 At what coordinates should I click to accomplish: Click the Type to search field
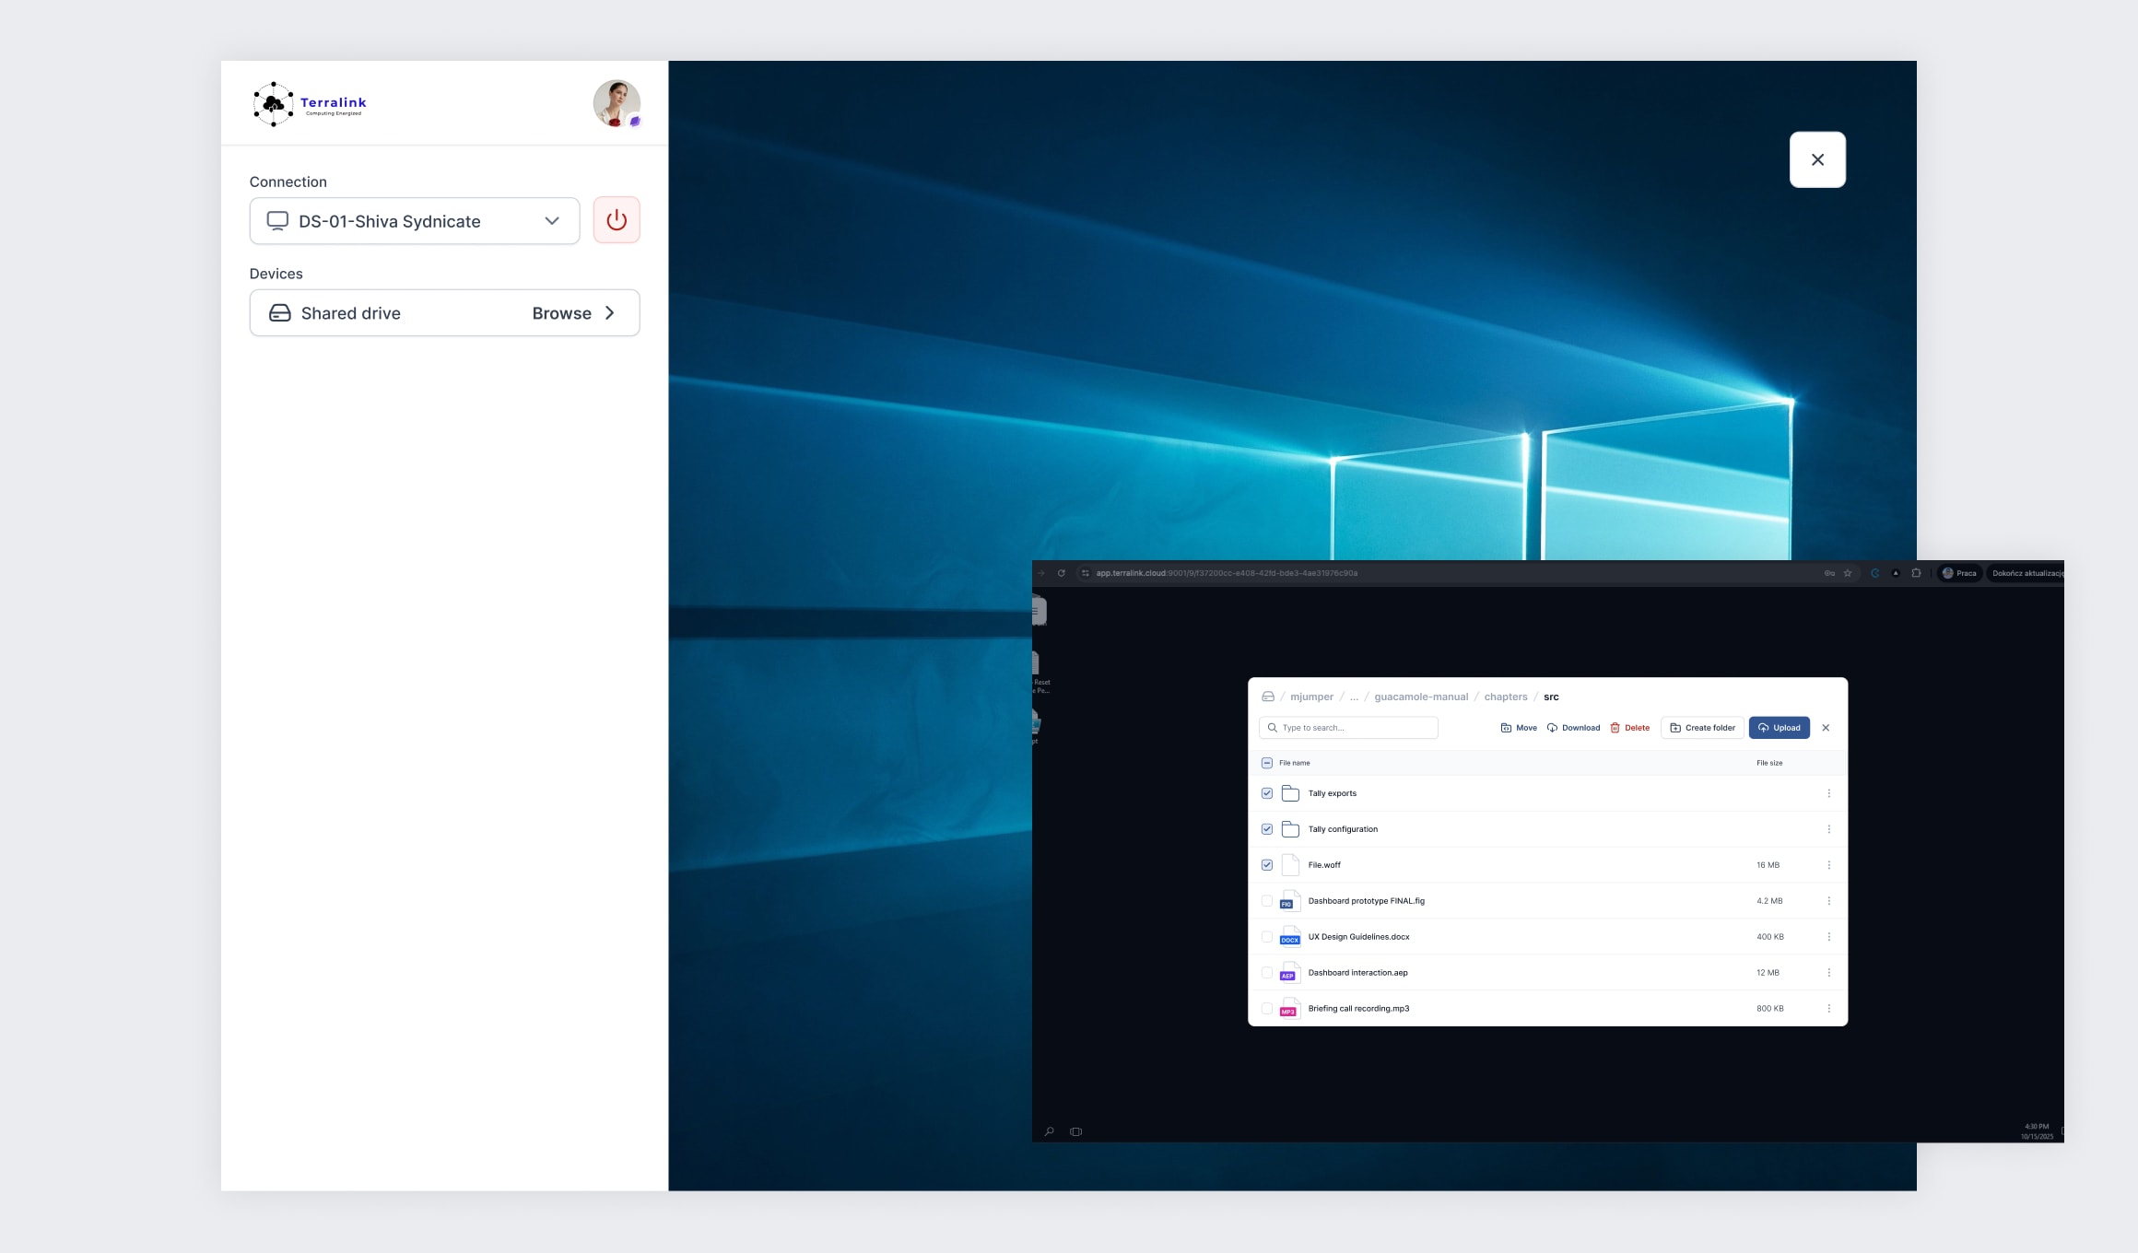coord(1348,728)
